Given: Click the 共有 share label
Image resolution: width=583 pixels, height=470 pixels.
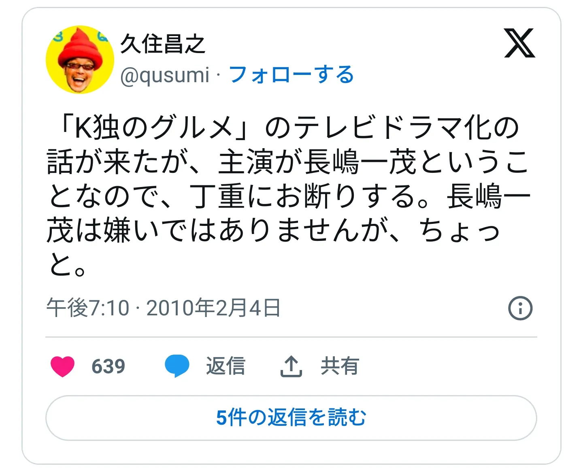Looking at the screenshot, I should coord(340,366).
